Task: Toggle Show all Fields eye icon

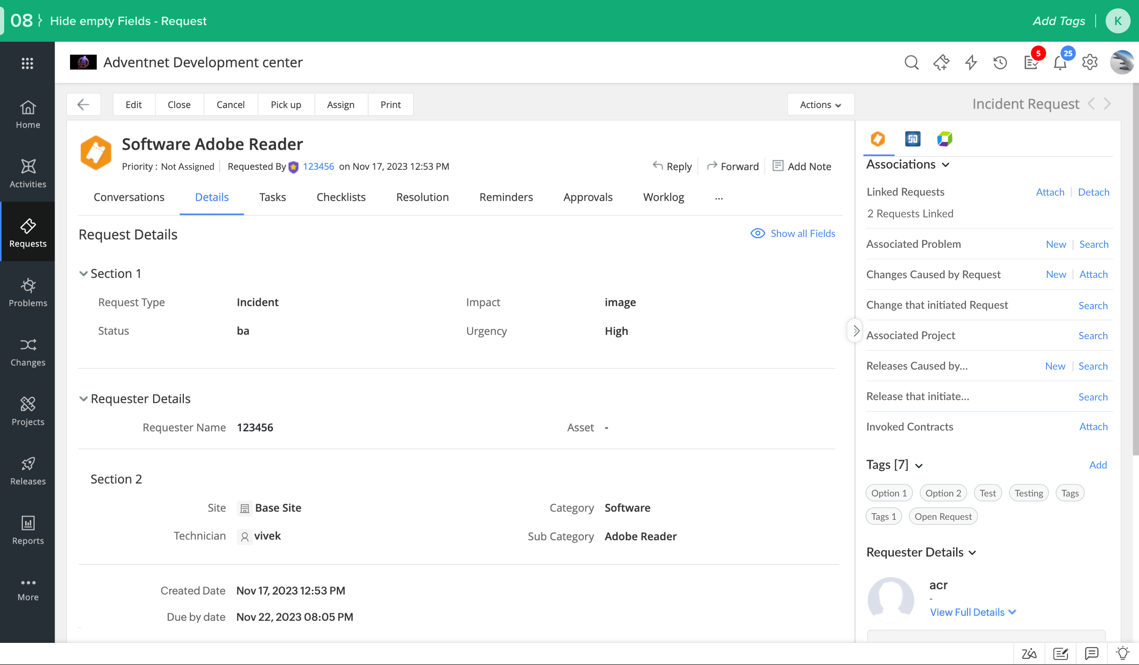Action: 758,233
